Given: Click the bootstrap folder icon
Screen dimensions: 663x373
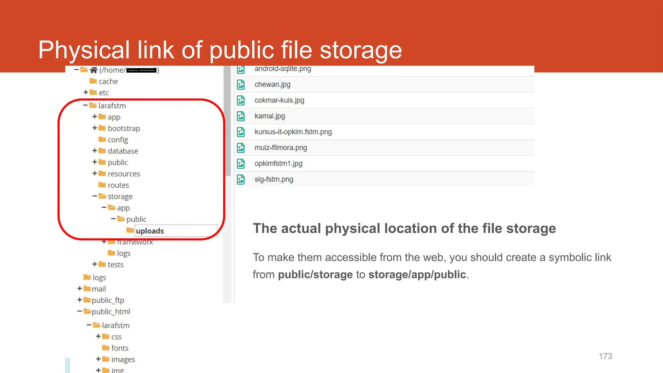Looking at the screenshot, I should pyautogui.click(x=102, y=128).
